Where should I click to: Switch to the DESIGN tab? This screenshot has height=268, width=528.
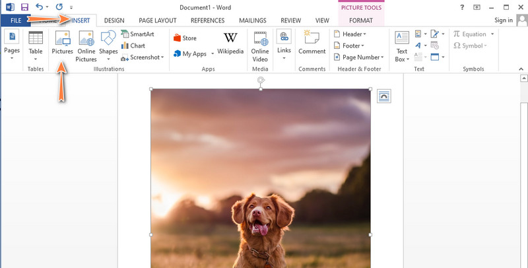click(x=114, y=20)
